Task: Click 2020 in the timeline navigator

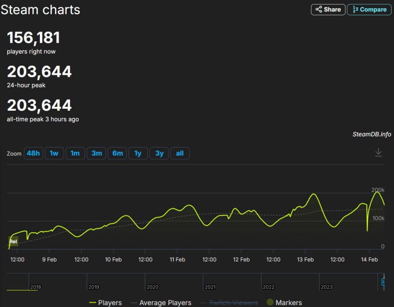Action: point(152,287)
